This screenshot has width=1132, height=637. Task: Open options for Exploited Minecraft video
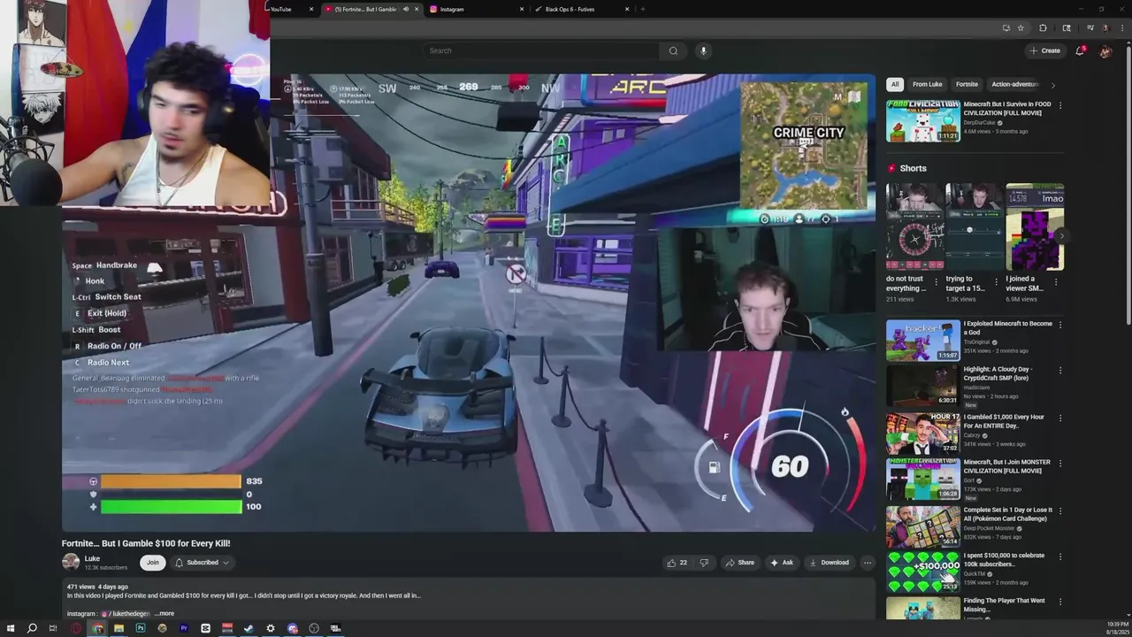[x=1060, y=325]
